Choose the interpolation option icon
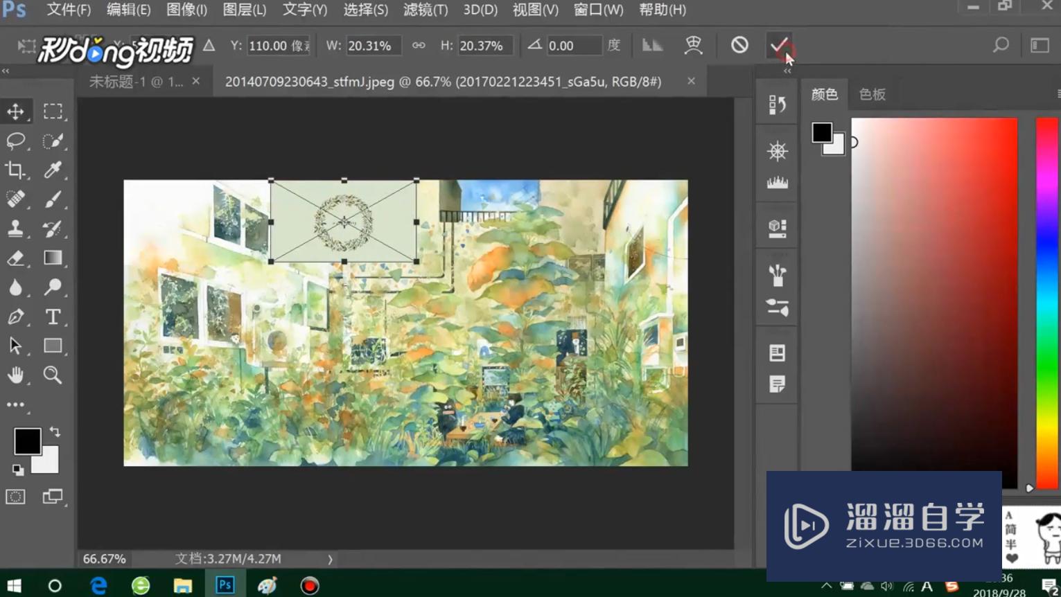1061x597 pixels. tap(652, 45)
